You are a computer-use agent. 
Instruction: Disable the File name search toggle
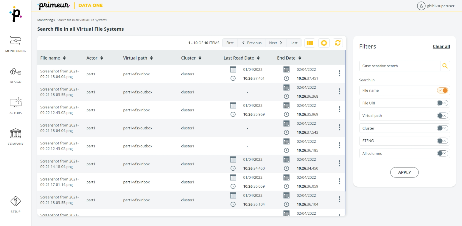pyautogui.click(x=443, y=90)
